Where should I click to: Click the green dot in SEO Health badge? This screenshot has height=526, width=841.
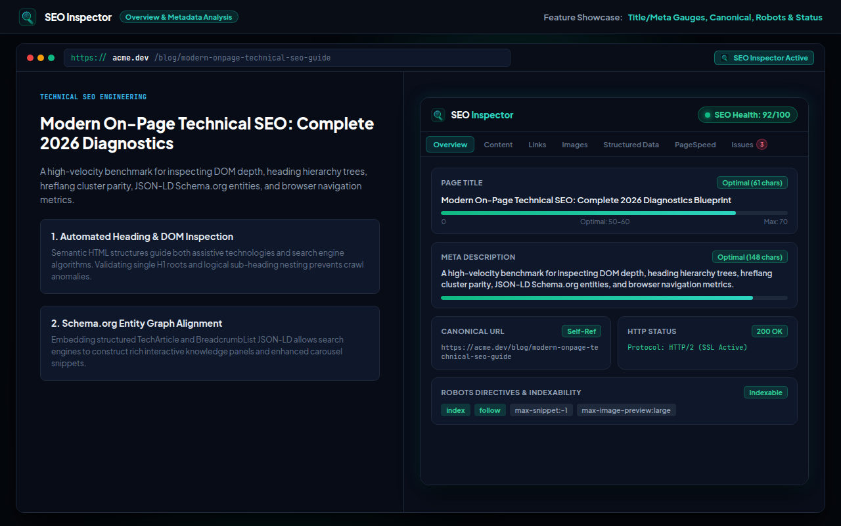click(x=708, y=115)
